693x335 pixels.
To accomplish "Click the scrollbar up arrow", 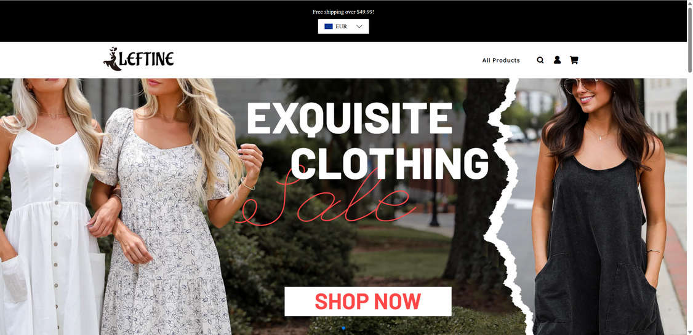I will click(x=689, y=3).
